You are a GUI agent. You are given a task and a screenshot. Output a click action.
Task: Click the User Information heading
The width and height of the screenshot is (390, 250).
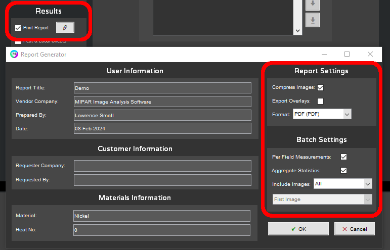point(135,71)
